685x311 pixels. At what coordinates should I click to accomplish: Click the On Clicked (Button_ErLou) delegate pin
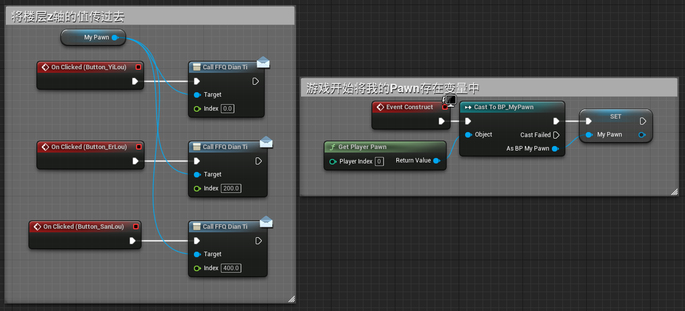pos(139,147)
